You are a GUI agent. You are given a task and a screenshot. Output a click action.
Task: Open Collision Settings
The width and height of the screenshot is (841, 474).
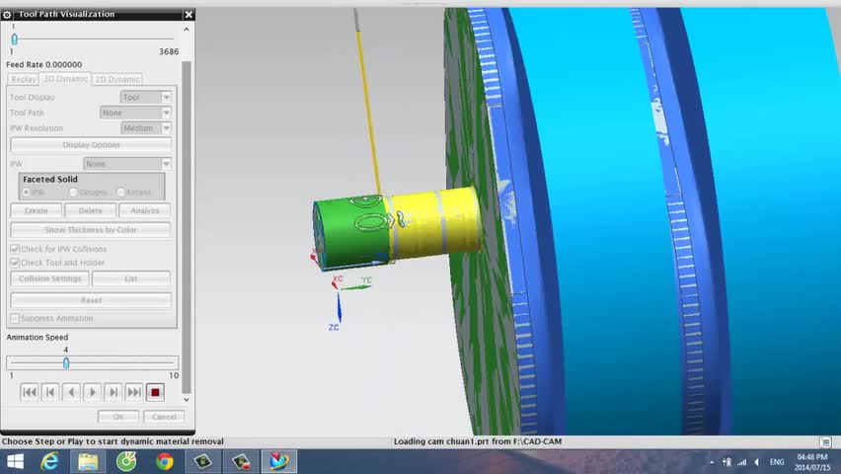tap(50, 278)
